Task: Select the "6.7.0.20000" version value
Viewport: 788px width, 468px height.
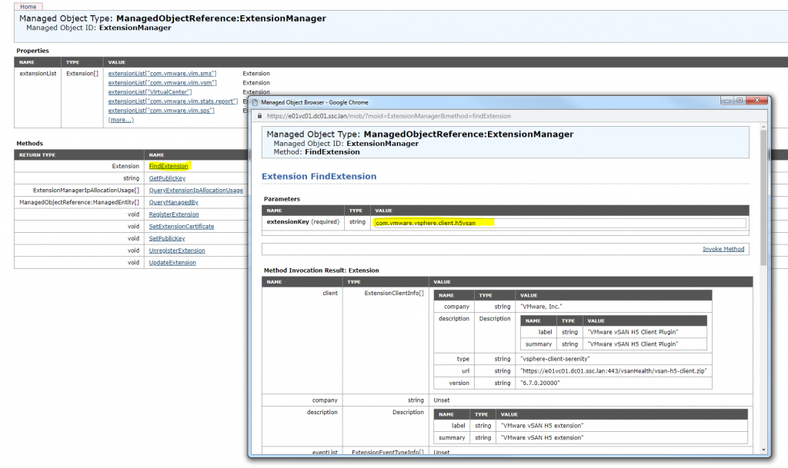Action: [x=539, y=383]
